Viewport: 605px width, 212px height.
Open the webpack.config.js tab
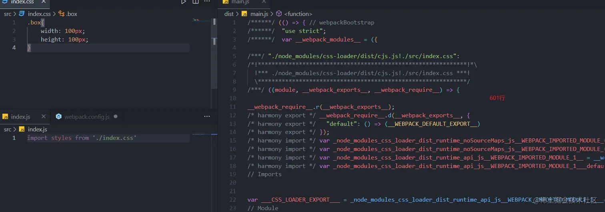click(x=87, y=117)
